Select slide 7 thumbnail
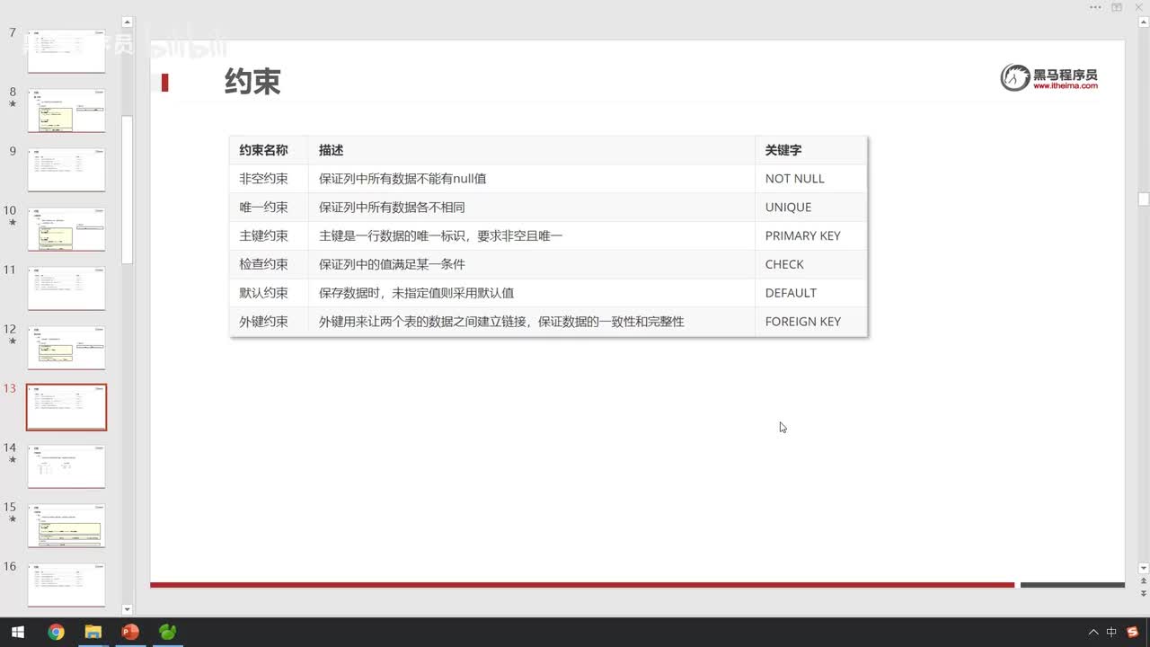Screen dimensions: 1150x647 (x=66, y=51)
